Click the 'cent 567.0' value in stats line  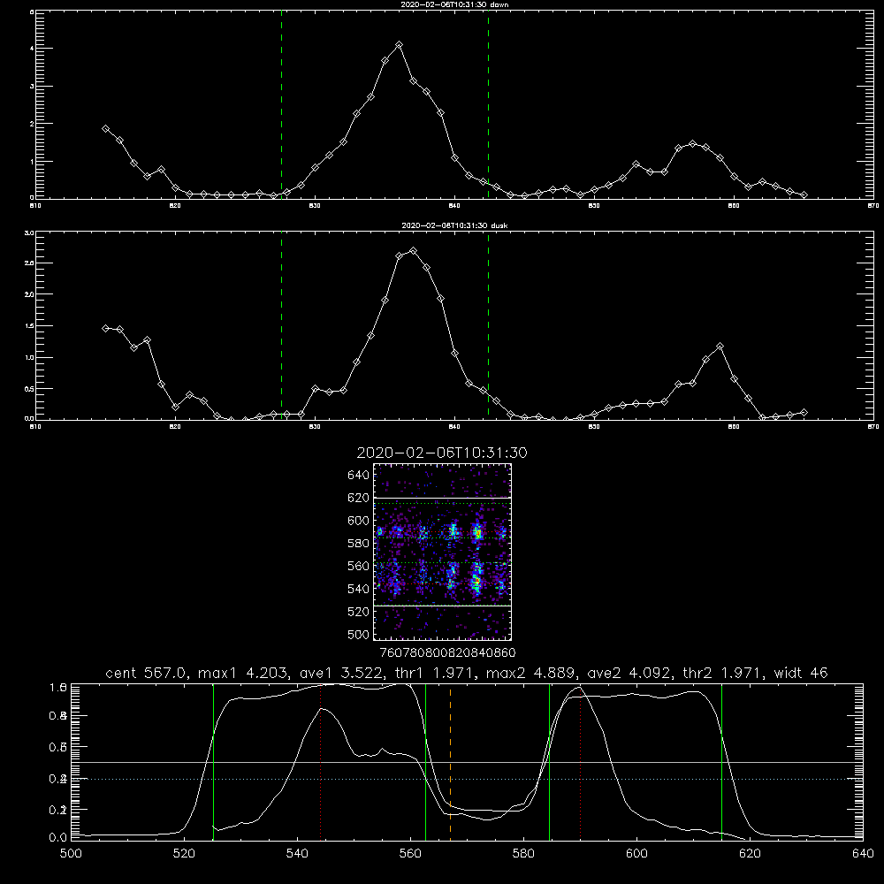(147, 673)
